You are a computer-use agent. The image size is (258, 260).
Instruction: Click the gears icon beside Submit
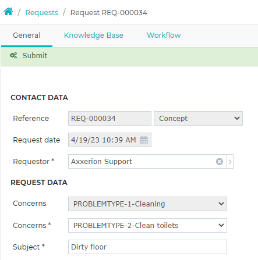point(13,56)
